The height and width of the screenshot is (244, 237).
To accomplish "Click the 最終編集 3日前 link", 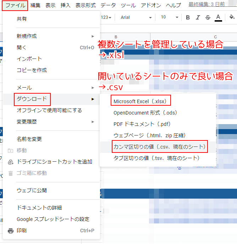I will [x=211, y=5].
